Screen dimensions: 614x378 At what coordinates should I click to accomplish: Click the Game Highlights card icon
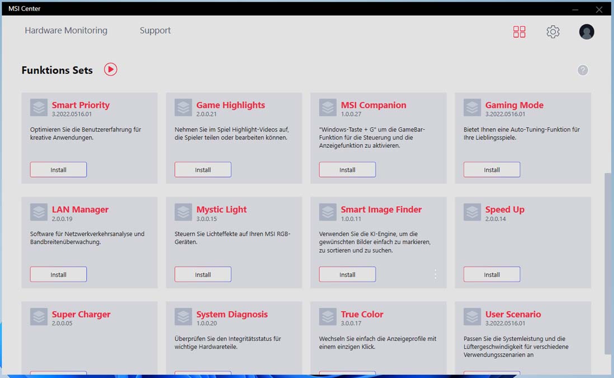coord(183,108)
